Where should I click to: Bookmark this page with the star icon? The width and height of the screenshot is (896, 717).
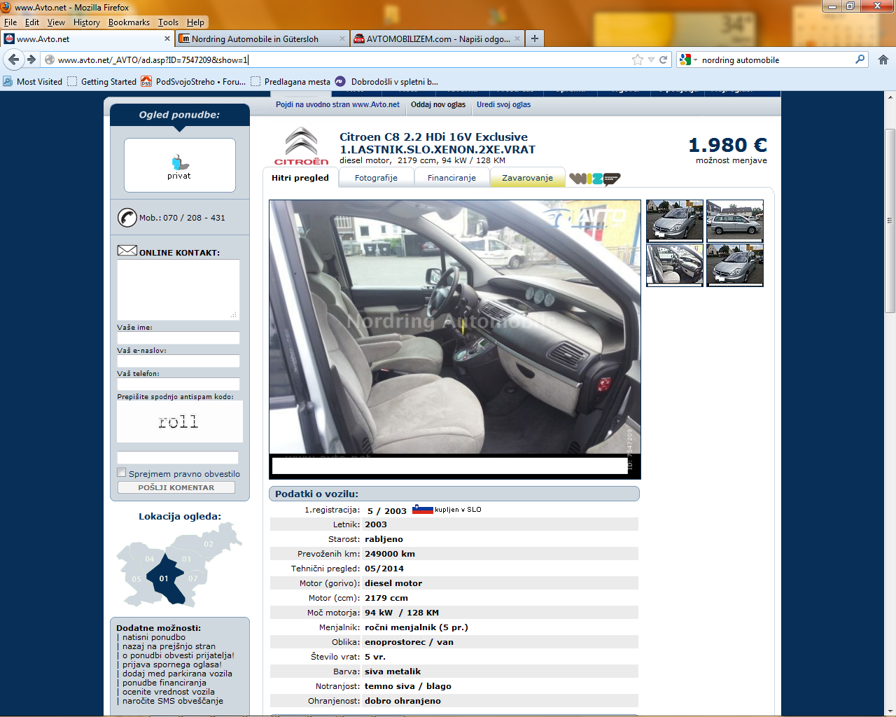tap(638, 60)
